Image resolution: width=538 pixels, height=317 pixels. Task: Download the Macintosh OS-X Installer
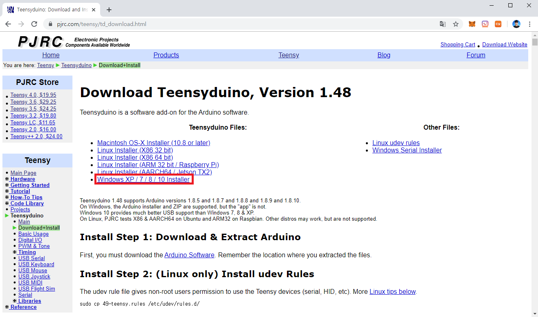click(x=154, y=143)
